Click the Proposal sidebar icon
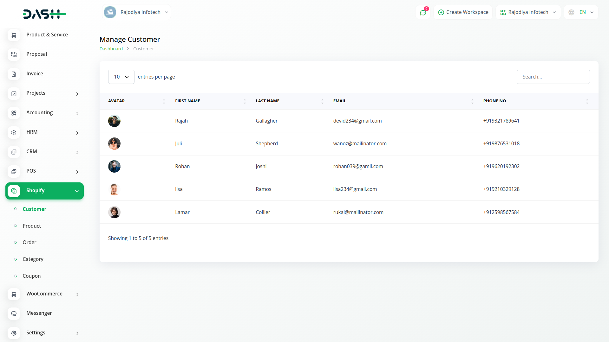The height and width of the screenshot is (342, 609). click(14, 54)
